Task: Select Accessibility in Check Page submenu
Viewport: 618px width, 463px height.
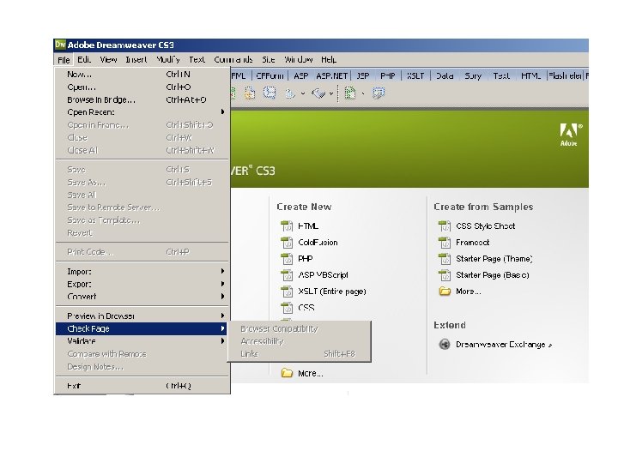Action: pos(300,341)
